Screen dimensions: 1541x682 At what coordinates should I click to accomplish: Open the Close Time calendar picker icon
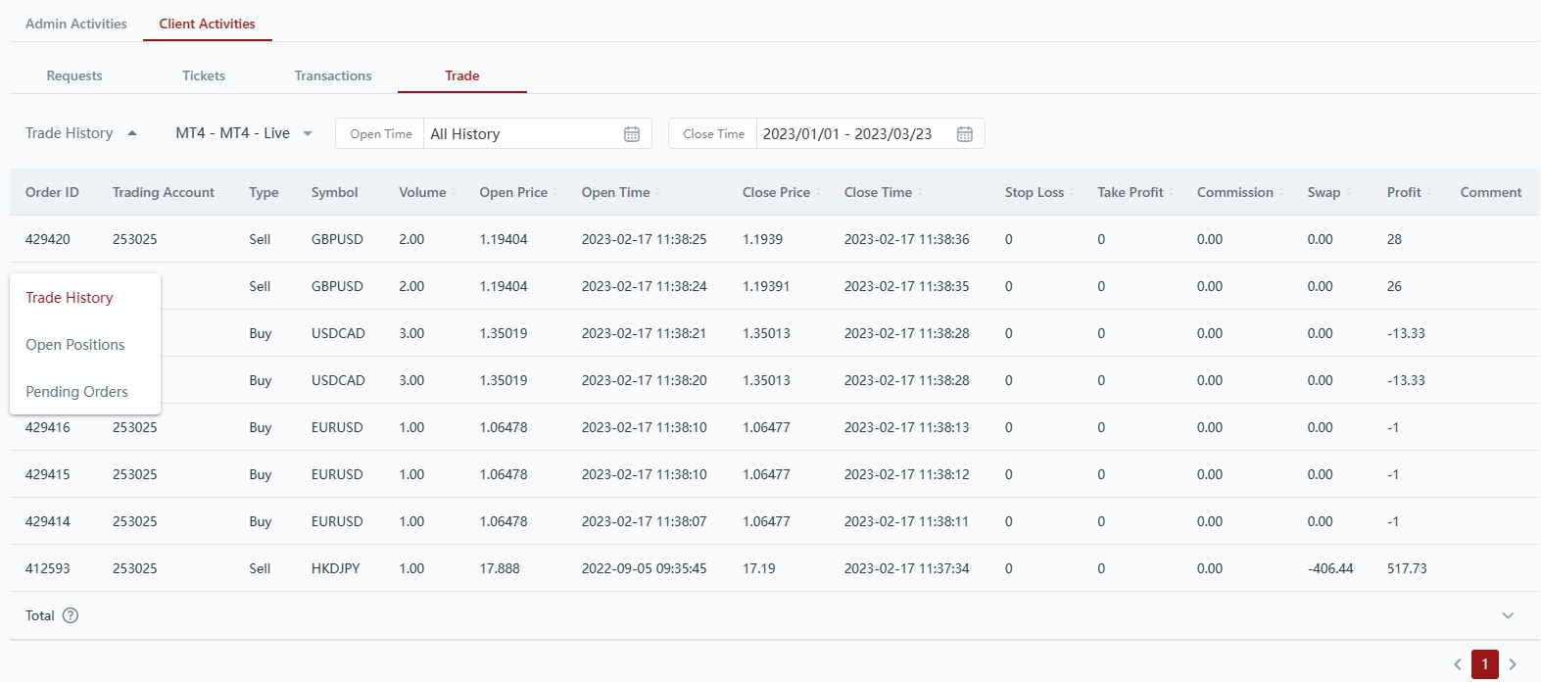coord(965,134)
